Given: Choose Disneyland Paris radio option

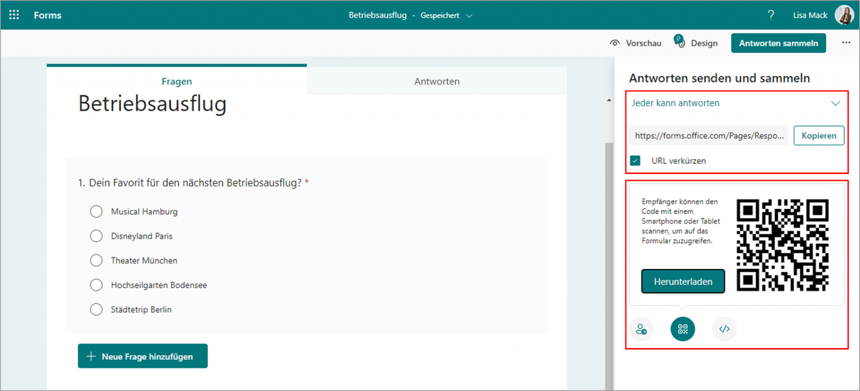Looking at the screenshot, I should click(x=96, y=236).
